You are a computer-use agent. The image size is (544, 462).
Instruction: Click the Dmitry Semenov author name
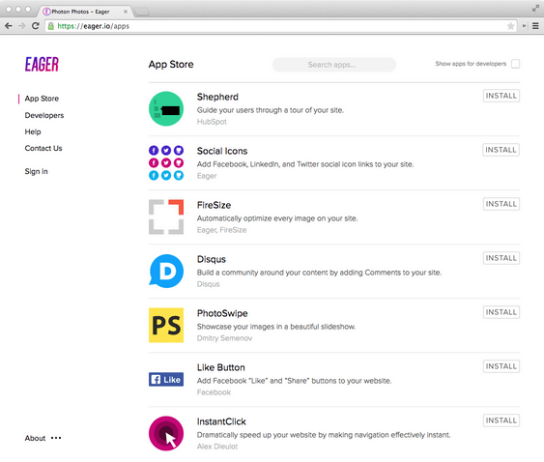[224, 338]
